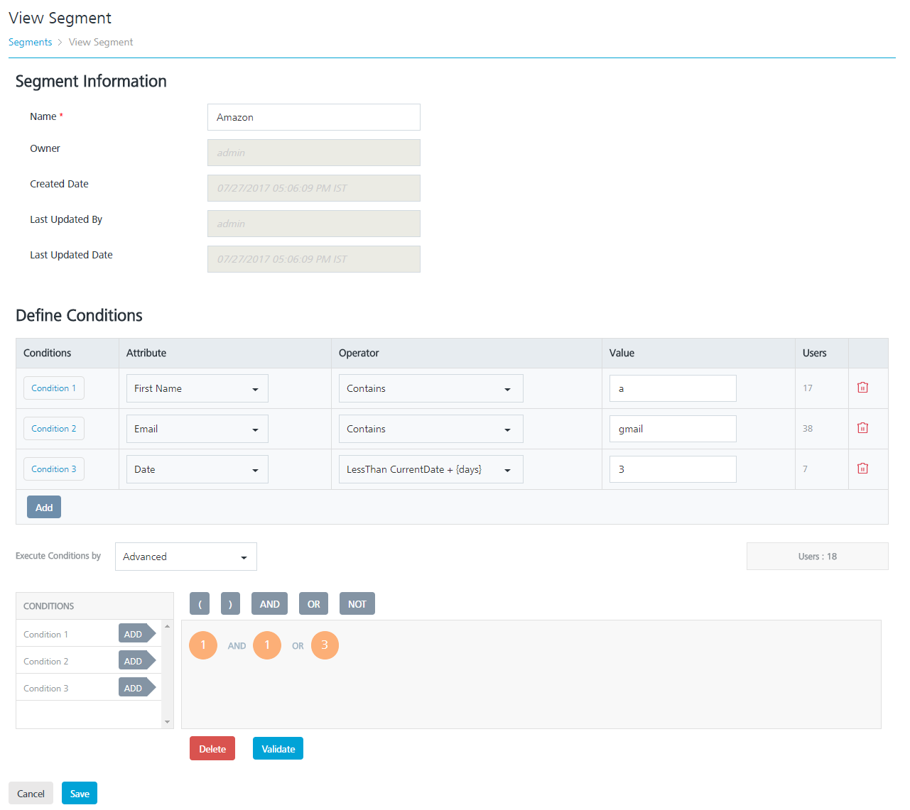Click the Name field containing Amazon
Screen dimensions: 910x810
[313, 116]
